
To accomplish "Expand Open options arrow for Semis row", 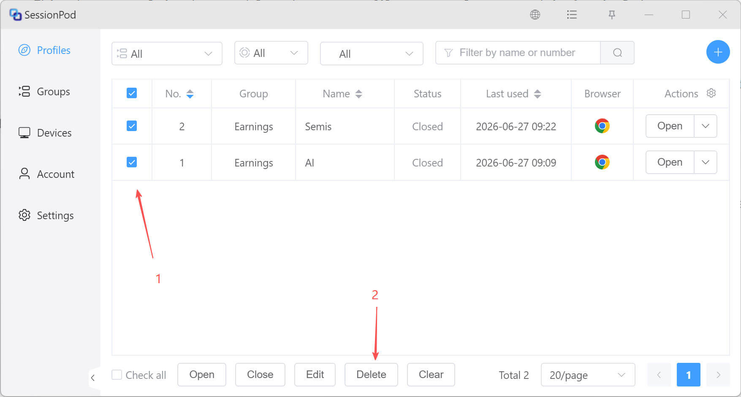I will coord(706,126).
